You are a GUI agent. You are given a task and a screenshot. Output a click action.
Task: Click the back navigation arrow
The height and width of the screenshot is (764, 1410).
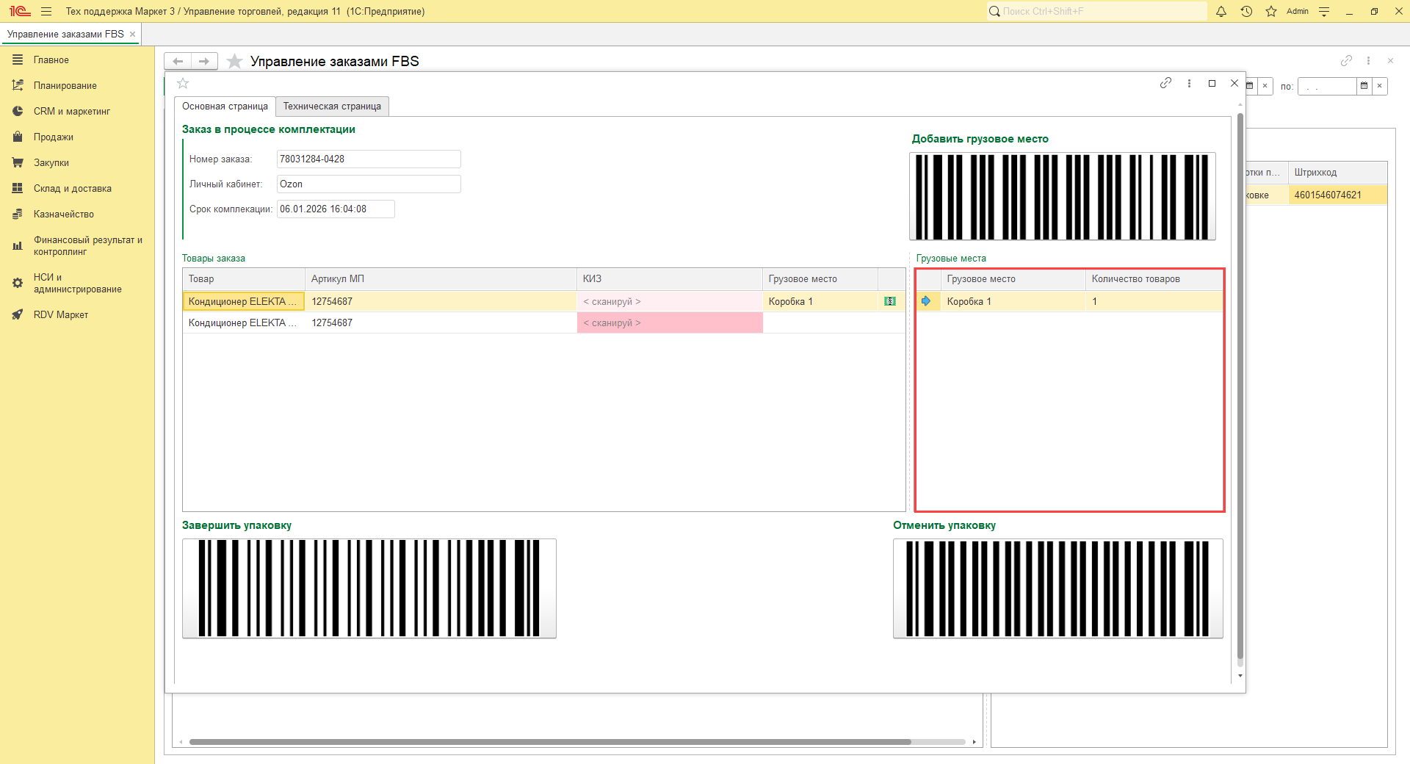pyautogui.click(x=178, y=61)
